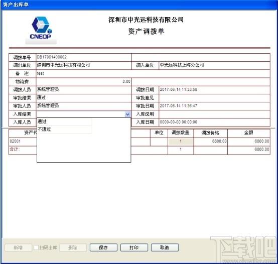Screen dimensions: 278x264
Task: Click the CNEOP company logo
Action: [x=41, y=28]
